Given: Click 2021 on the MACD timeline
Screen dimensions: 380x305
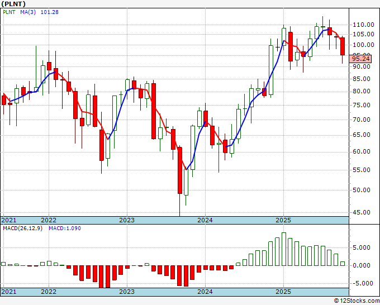Looking at the screenshot, I should (9, 292).
